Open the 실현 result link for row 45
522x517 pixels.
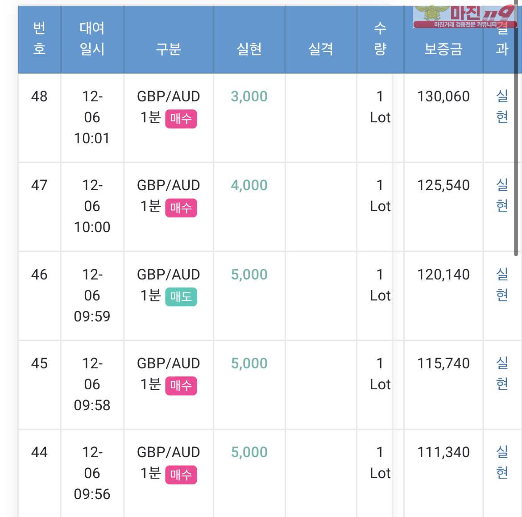coord(501,373)
